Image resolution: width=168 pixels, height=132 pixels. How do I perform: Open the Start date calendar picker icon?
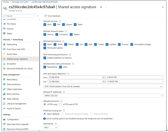(103, 77)
